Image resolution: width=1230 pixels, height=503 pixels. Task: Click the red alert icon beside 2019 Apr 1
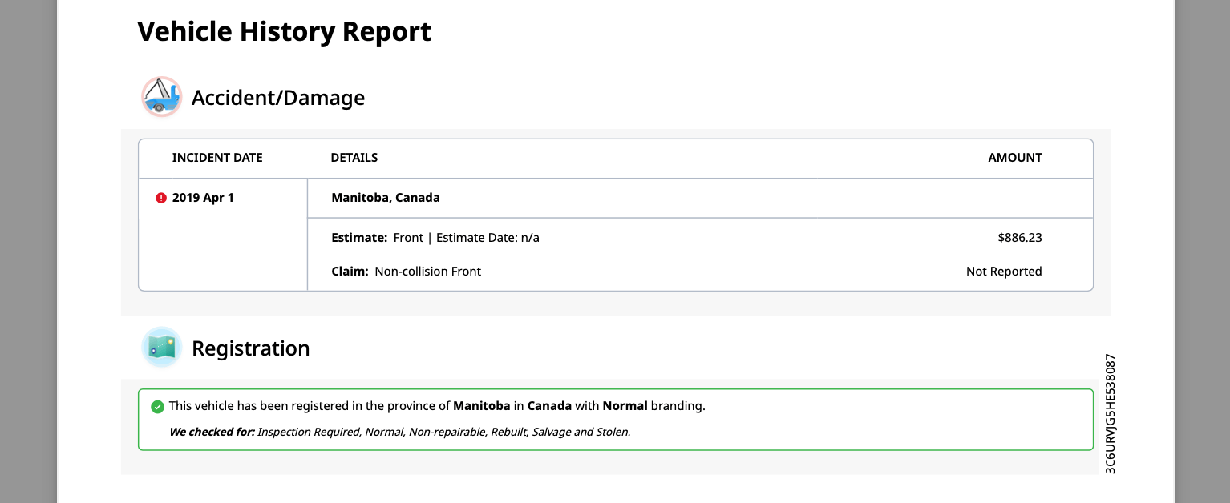[x=161, y=198]
